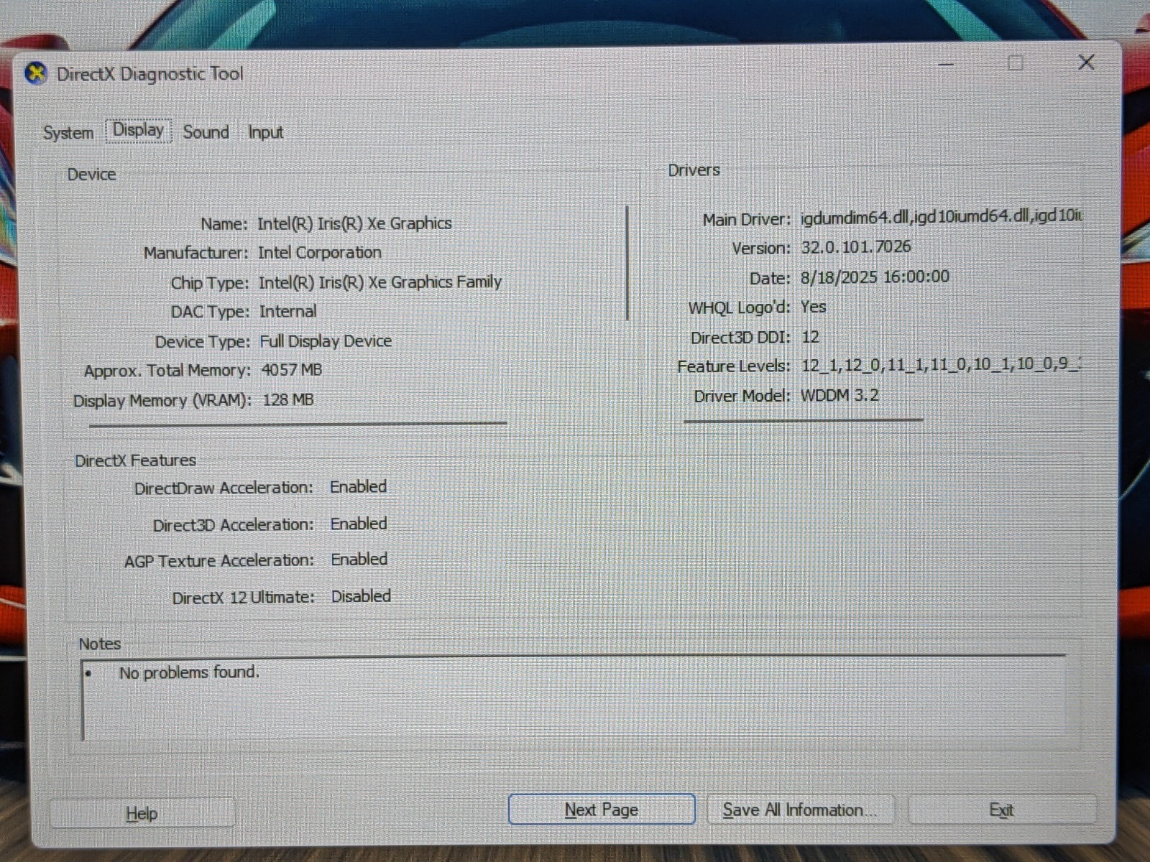
Task: Click the 'DirectX Diagnostic Tool' window title
Action: point(149,74)
